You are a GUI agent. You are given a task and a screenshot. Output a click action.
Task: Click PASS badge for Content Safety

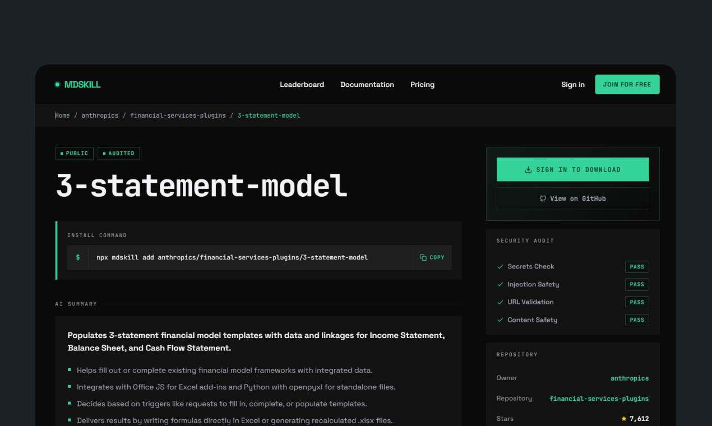pos(637,320)
